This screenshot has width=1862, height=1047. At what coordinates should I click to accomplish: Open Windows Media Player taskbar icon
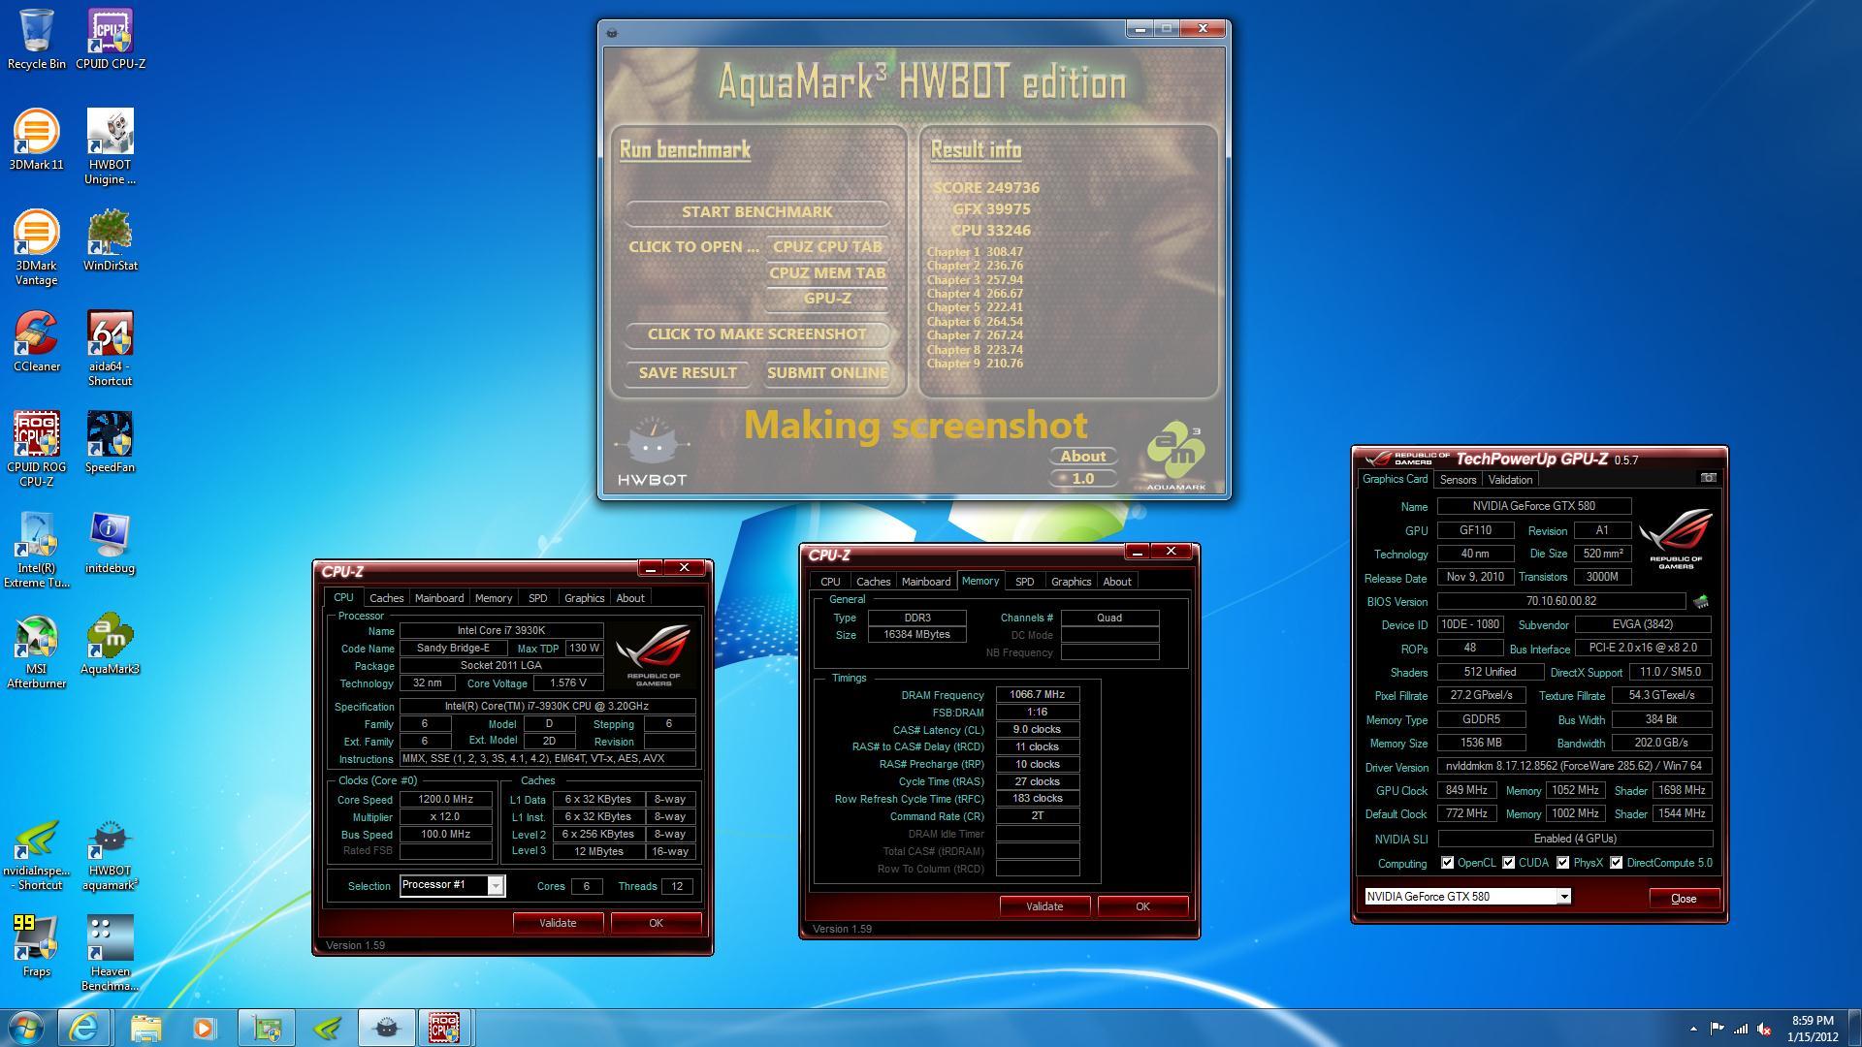coord(205,1028)
